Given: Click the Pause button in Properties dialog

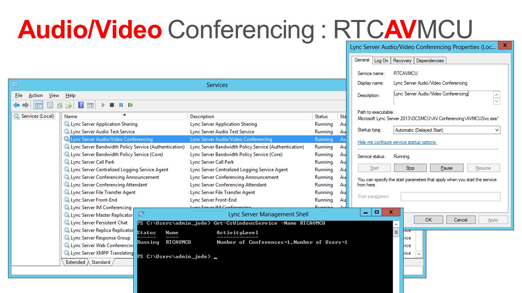Looking at the screenshot, I should pyautogui.click(x=447, y=168).
